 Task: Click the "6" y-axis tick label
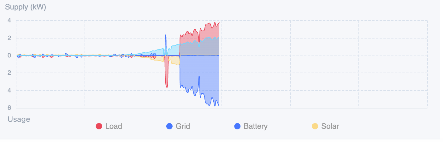point(9,108)
